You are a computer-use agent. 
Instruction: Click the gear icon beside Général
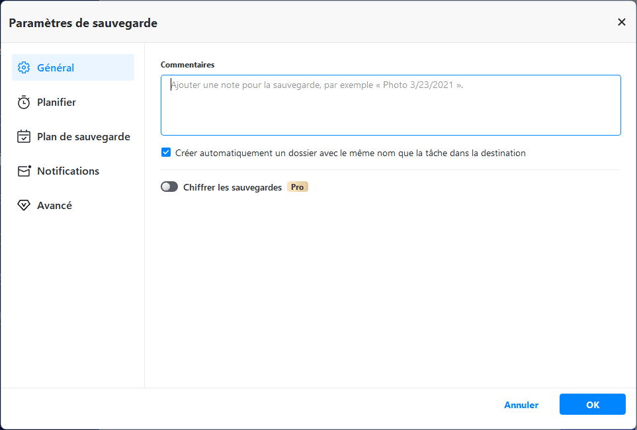coord(24,67)
